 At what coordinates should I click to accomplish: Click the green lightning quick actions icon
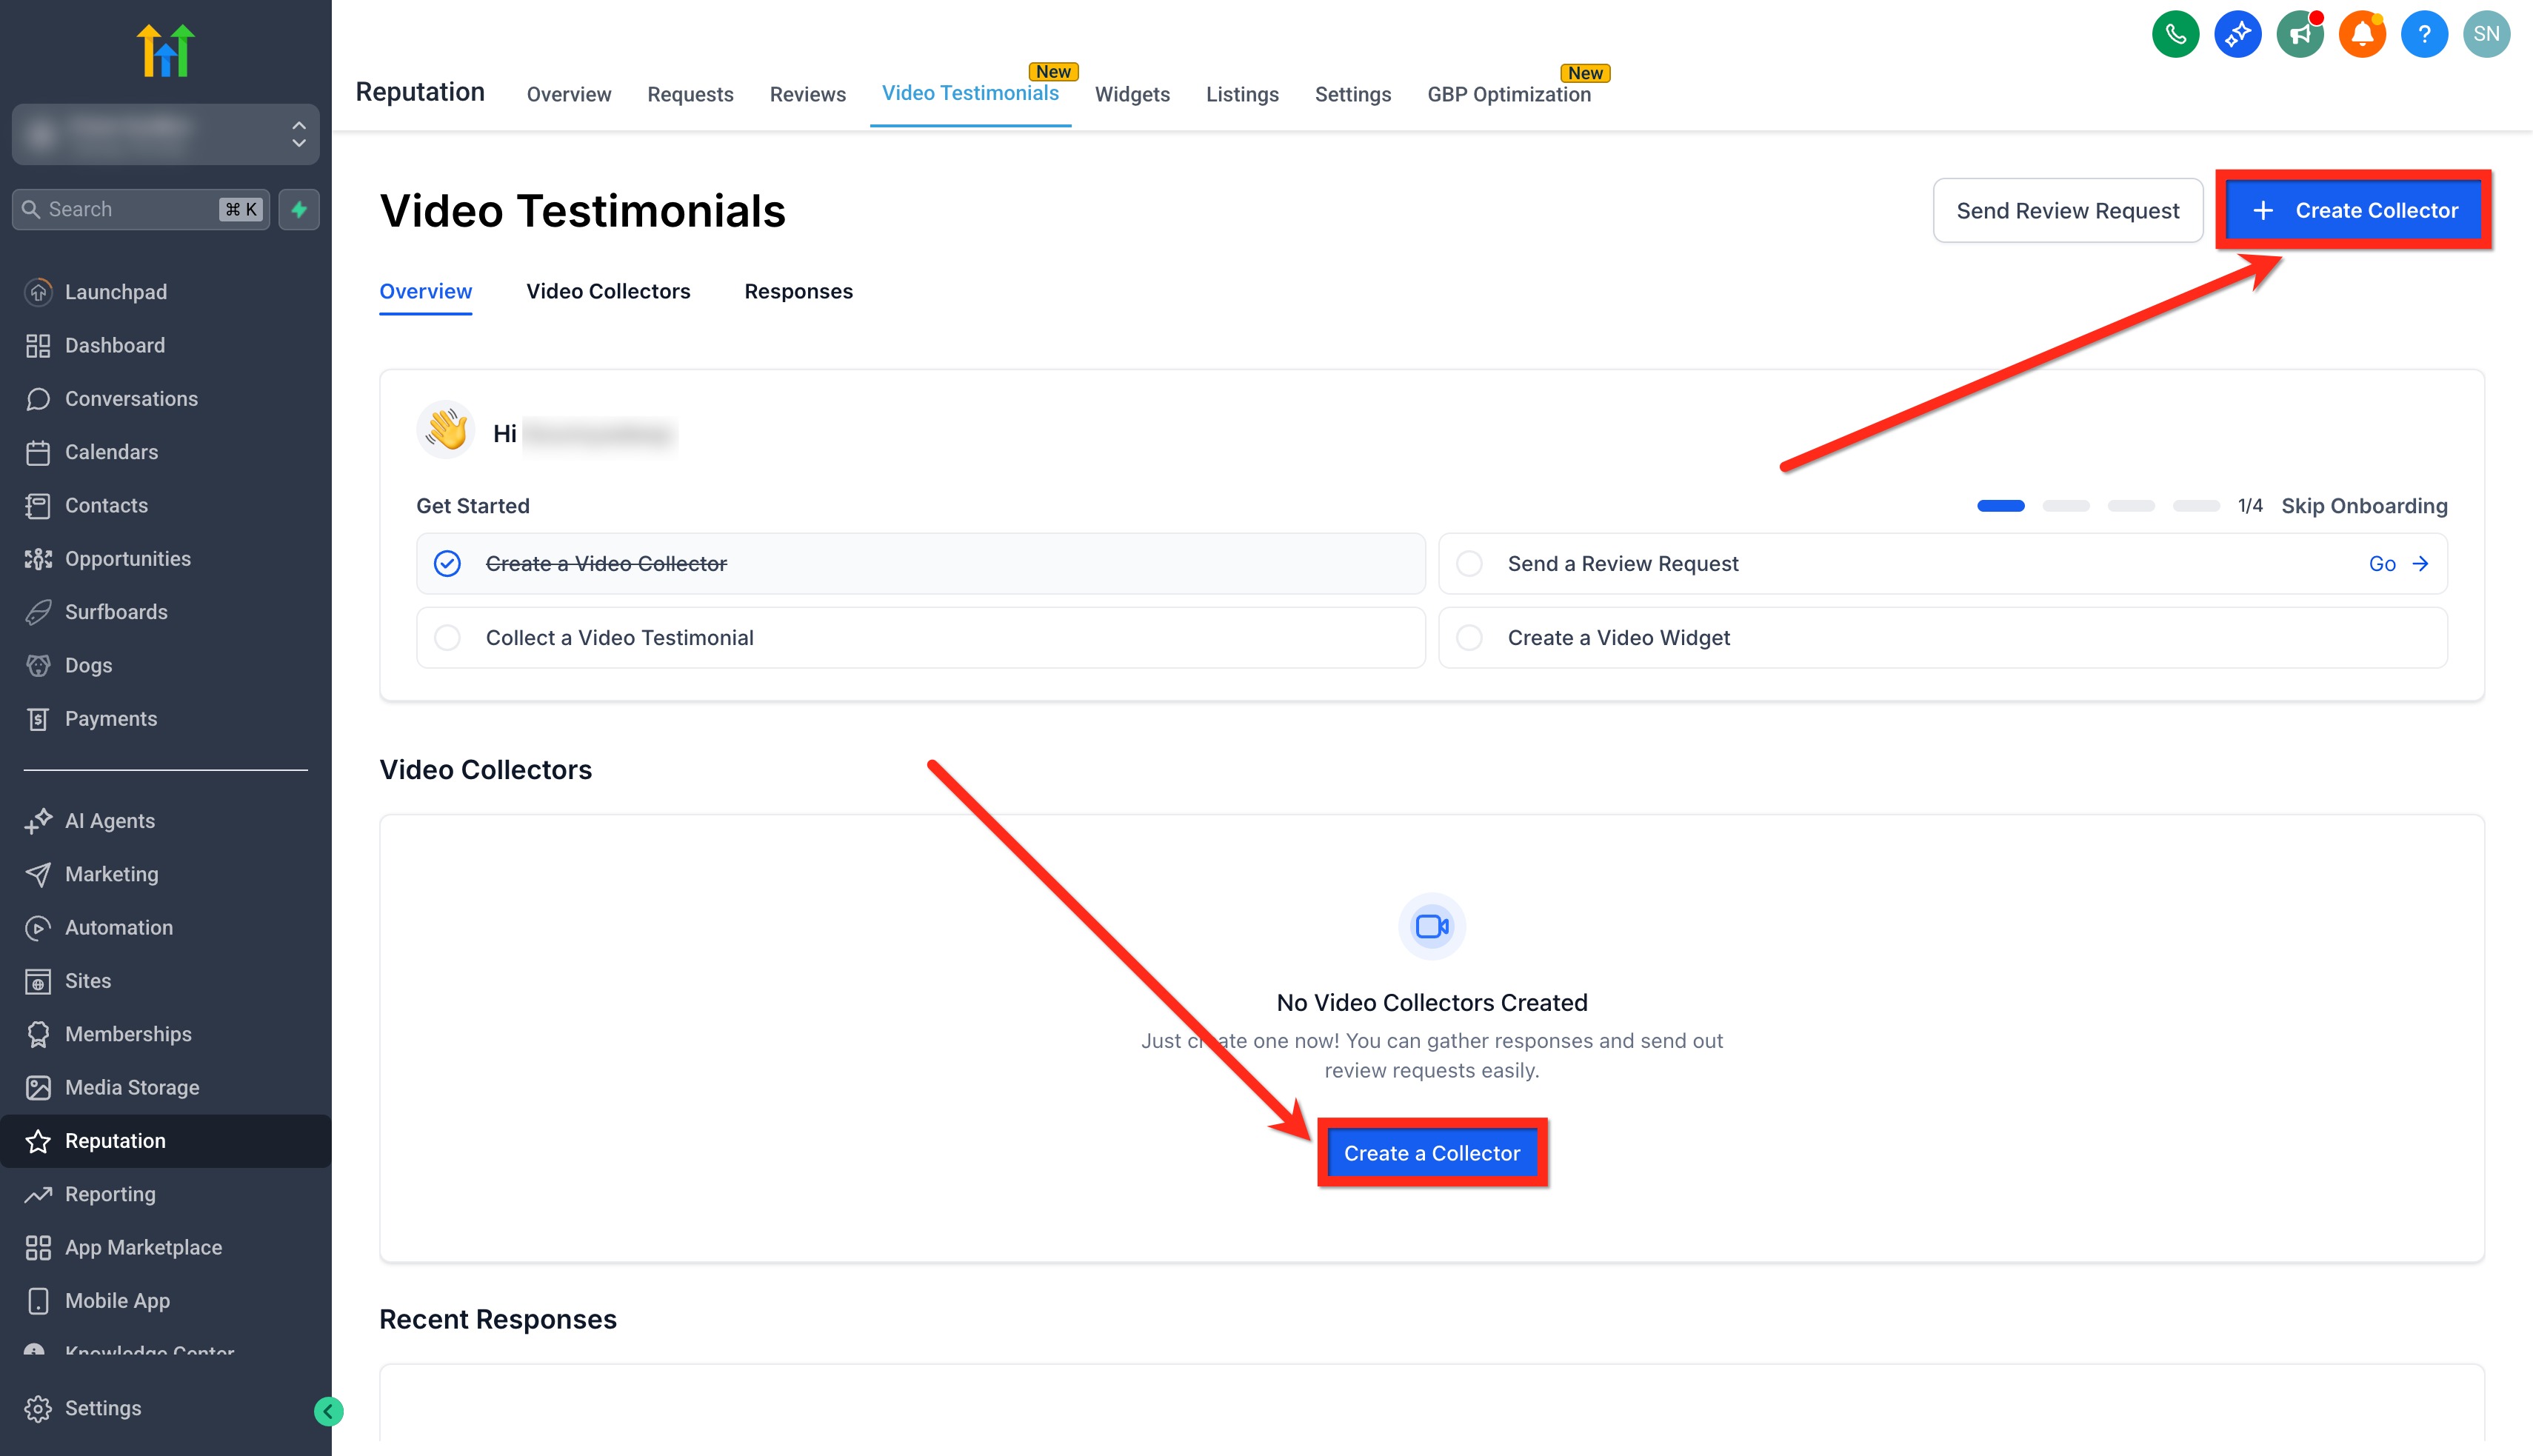(x=299, y=209)
